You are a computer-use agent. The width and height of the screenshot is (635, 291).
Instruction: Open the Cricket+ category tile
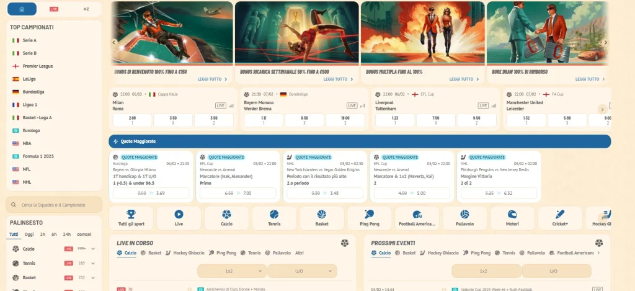click(x=560, y=218)
